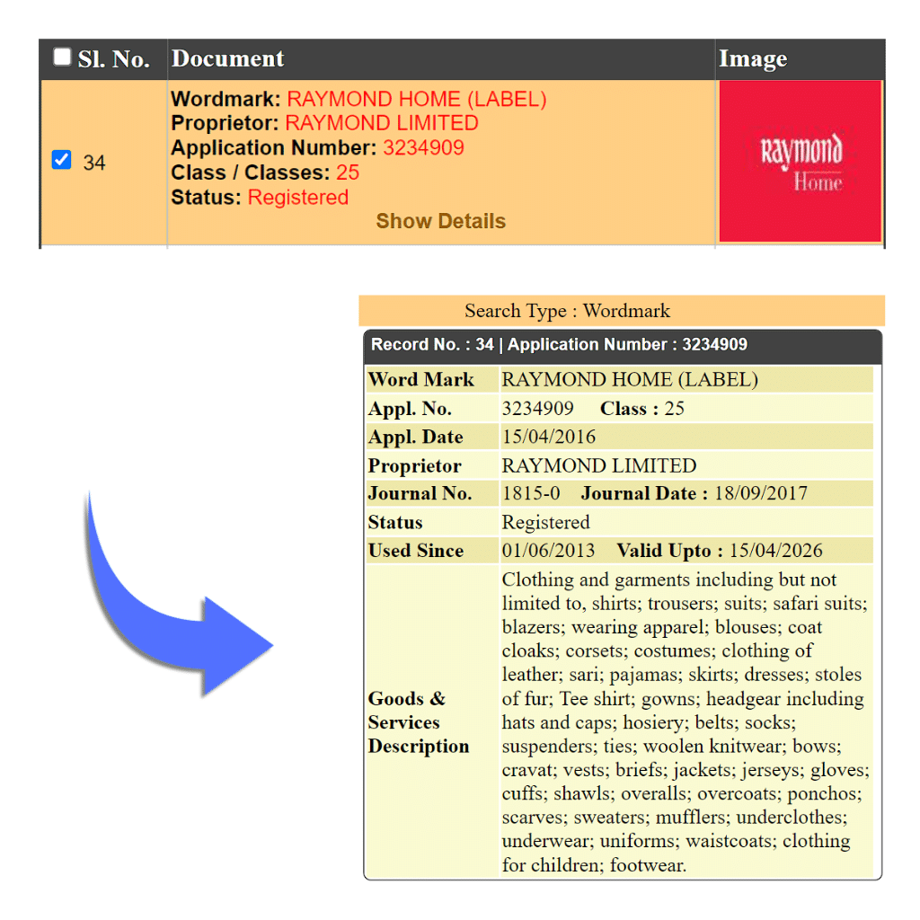Click the Show Details link
The image size is (920, 920).
(440, 221)
